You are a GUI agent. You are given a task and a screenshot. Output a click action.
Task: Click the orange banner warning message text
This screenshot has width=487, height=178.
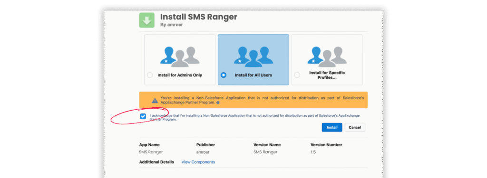pyautogui.click(x=262, y=100)
